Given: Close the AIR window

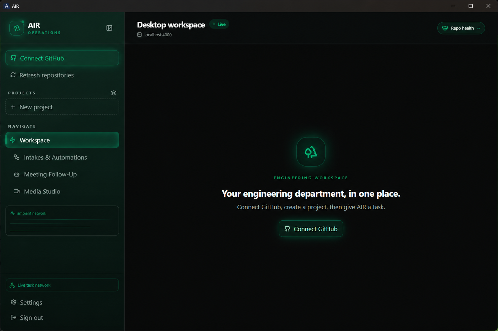Looking at the screenshot, I should 488,6.
